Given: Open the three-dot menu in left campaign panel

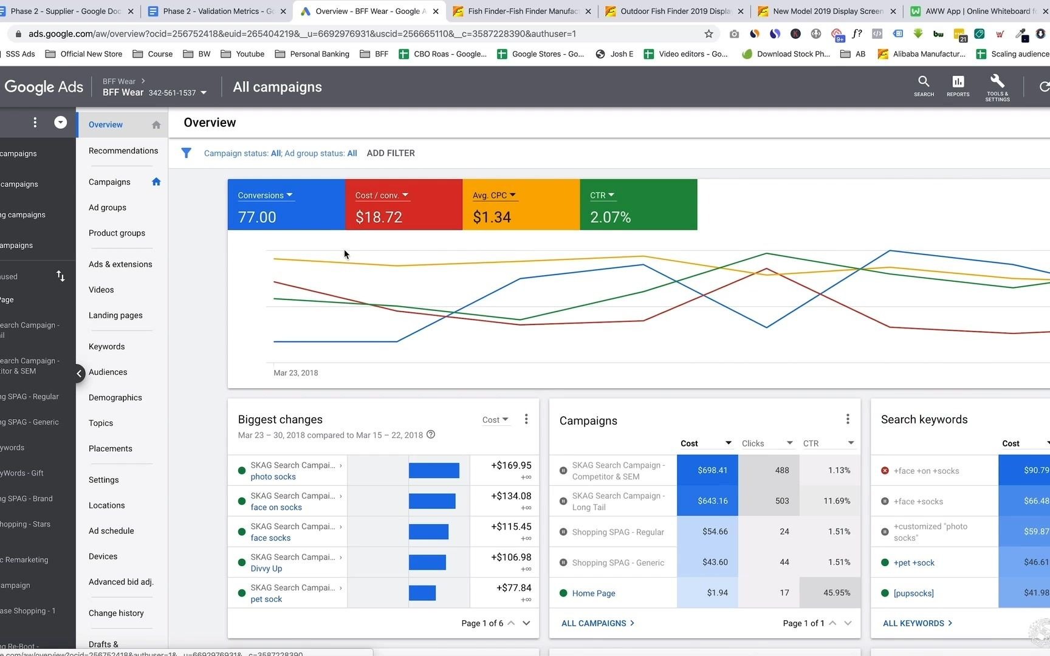Looking at the screenshot, I should tap(35, 123).
